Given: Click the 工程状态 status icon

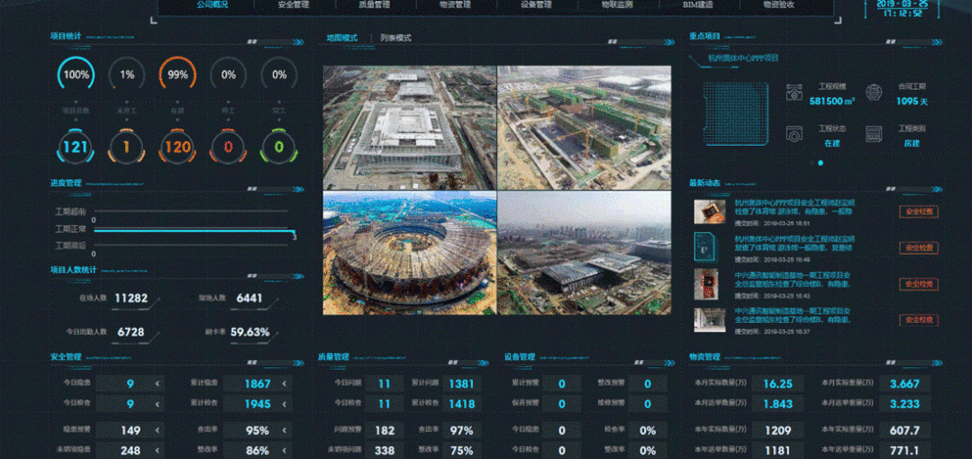Looking at the screenshot, I should coord(794,134).
